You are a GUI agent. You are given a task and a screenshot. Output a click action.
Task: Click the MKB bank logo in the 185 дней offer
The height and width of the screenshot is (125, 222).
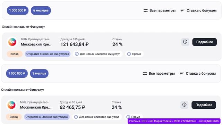pyautogui.click(x=12, y=42)
